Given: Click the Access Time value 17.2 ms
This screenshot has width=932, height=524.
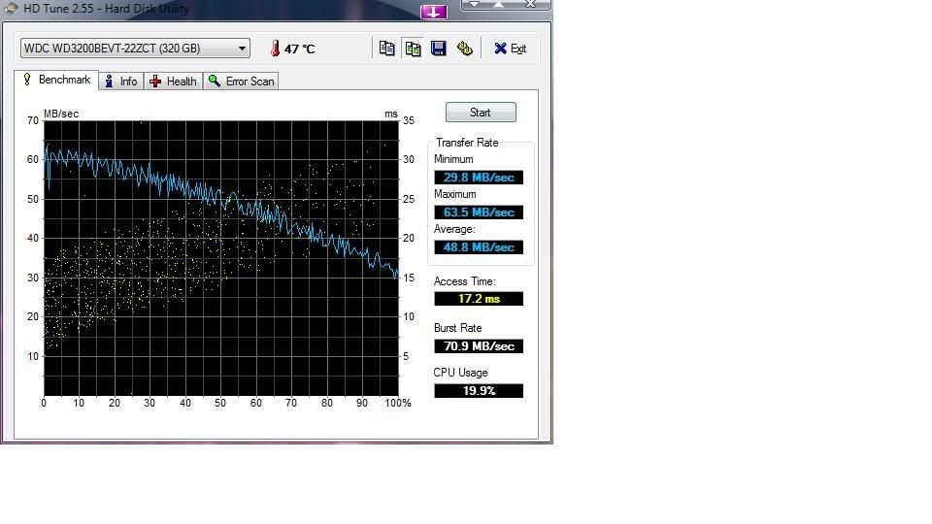Looking at the screenshot, I should (479, 298).
